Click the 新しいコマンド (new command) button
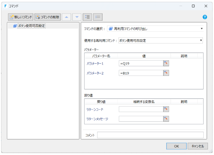 [21, 17]
